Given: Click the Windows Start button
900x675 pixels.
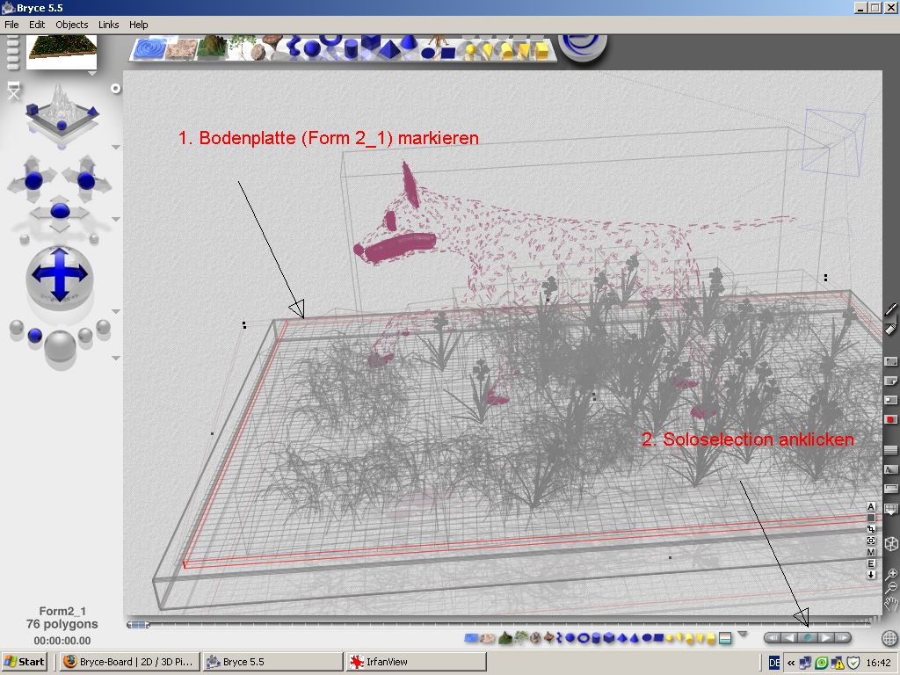Looking at the screenshot, I should pyautogui.click(x=24, y=662).
